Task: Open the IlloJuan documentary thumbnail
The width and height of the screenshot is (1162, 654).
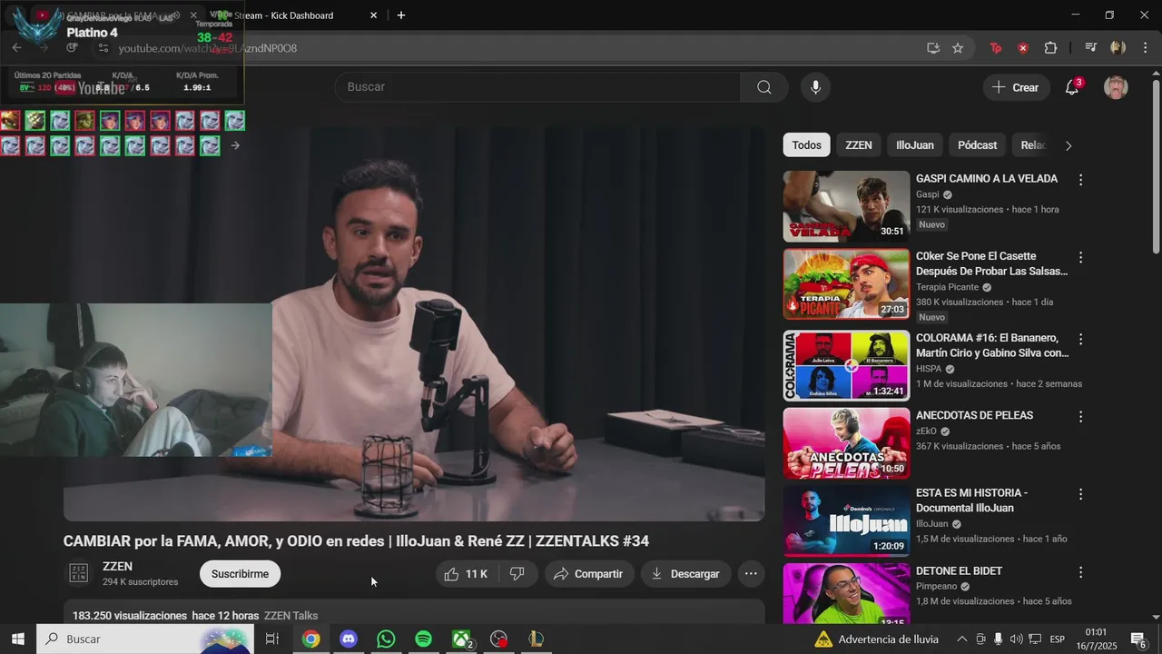Action: click(x=846, y=520)
